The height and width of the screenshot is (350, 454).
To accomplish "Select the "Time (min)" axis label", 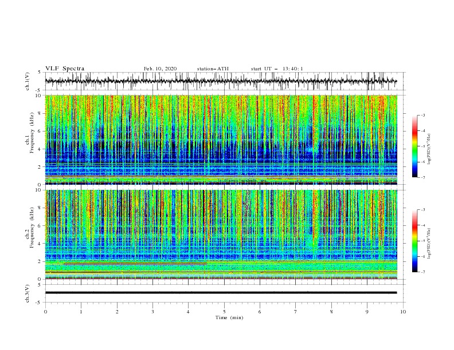I will (229, 317).
